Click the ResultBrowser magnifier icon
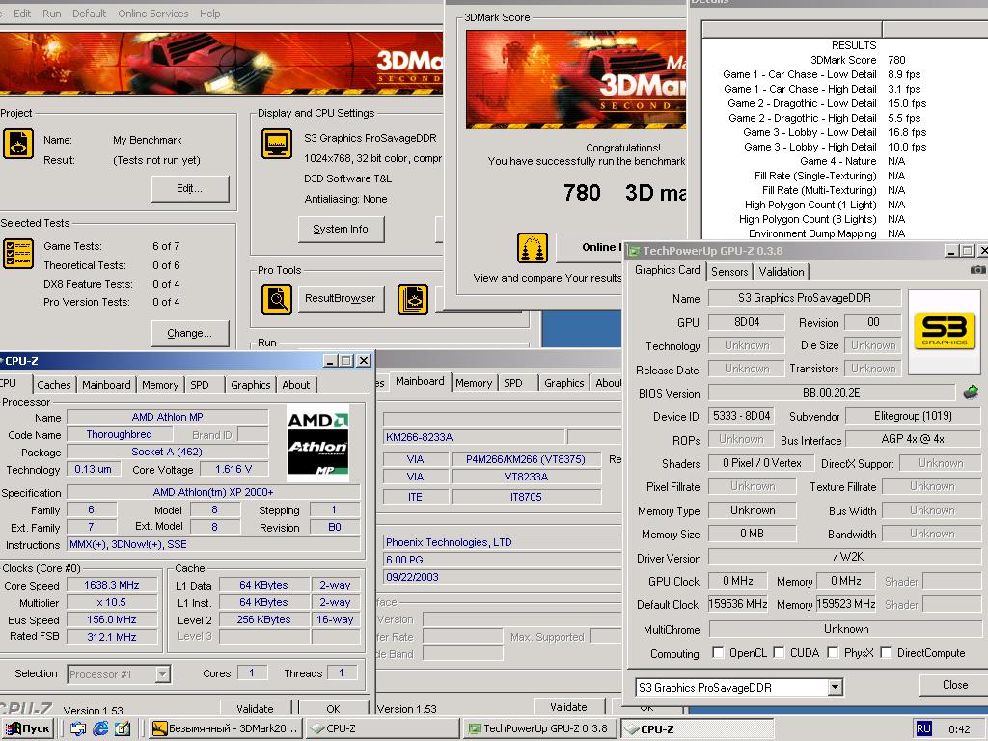Screen dimensions: 988x741 click(x=277, y=299)
